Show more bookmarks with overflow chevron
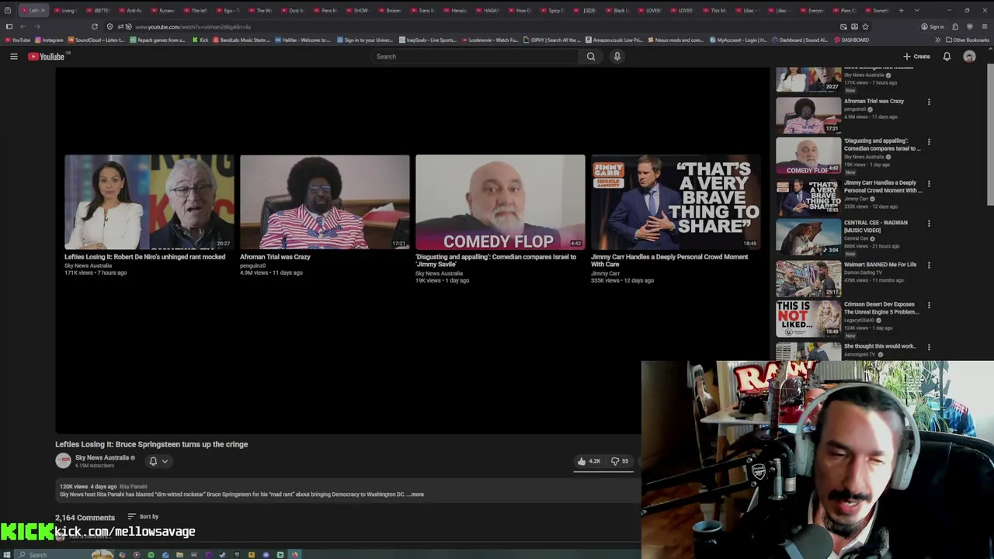Screen dimensions: 994x559 (x=937, y=40)
